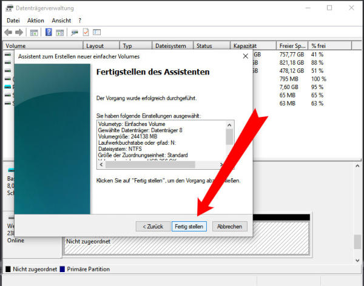The image size is (364, 286).
Task: Sort by the % frei column header
Action: [x=330, y=45]
